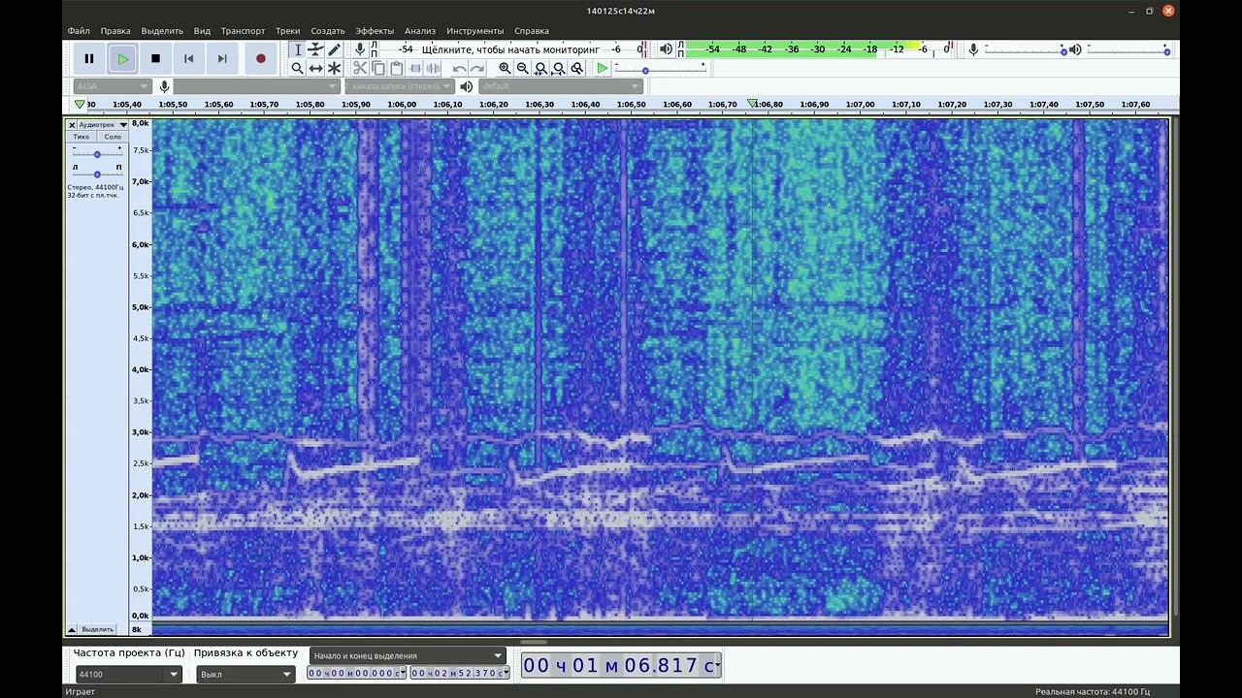Open the Привязка к объекту Выкл dropdown
Viewport: 1242px width, 698px height.
click(245, 674)
